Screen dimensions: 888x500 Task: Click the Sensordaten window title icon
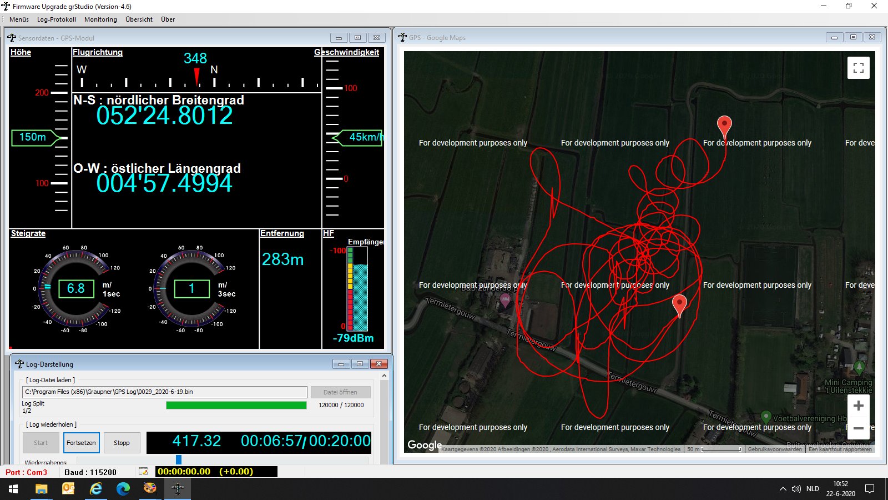12,38
